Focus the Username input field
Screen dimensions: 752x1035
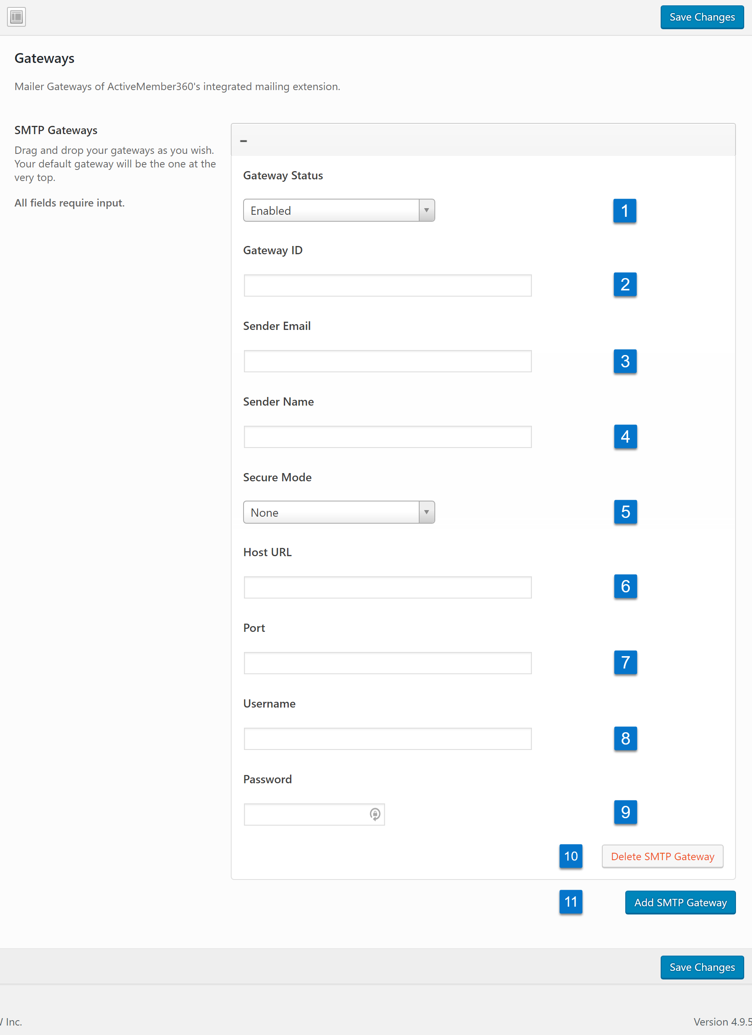[388, 739]
